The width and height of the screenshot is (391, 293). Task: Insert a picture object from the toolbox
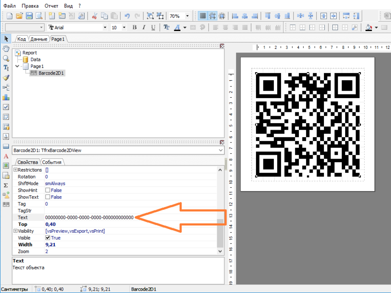tap(6, 166)
